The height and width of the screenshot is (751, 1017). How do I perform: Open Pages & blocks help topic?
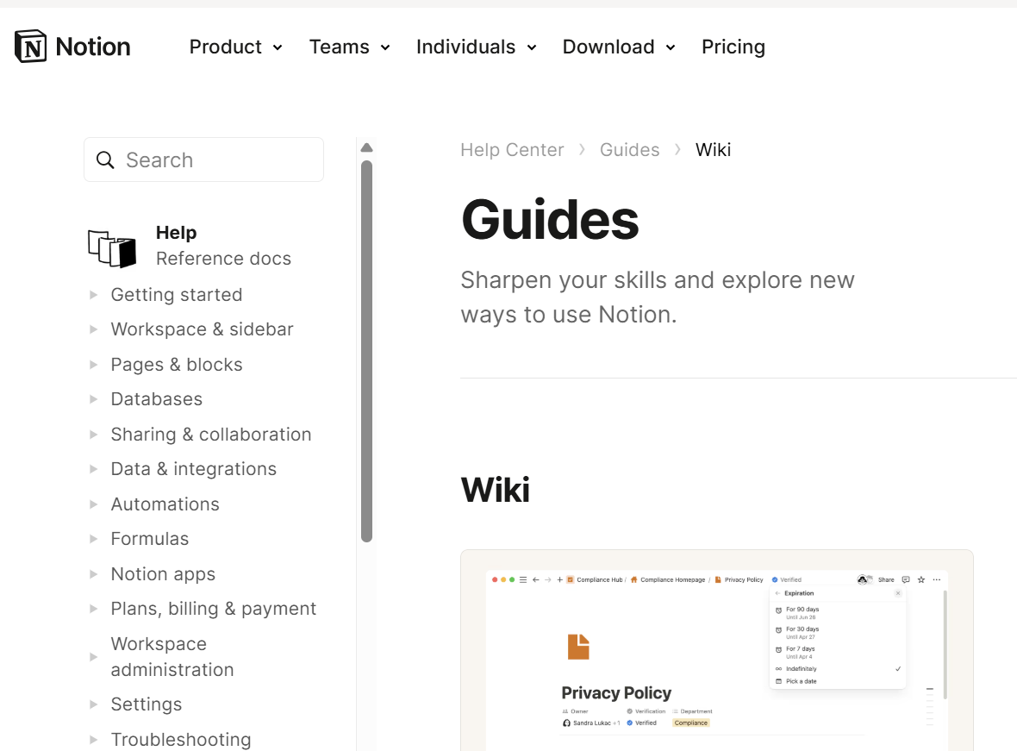(177, 365)
